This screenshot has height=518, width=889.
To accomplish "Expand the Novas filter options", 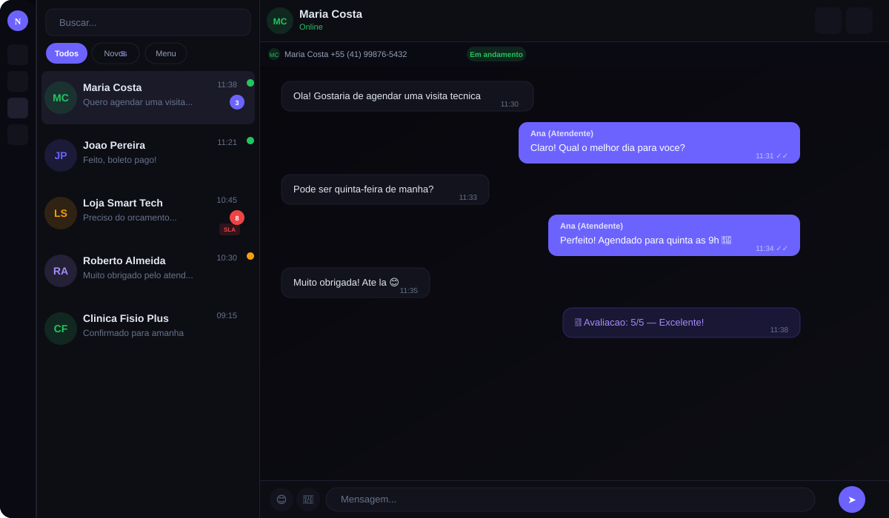I will (115, 53).
